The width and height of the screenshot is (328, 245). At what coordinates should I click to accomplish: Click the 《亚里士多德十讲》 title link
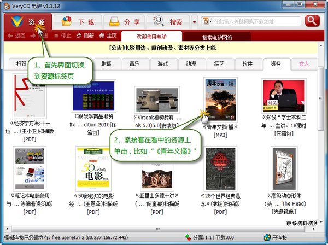point(157,203)
